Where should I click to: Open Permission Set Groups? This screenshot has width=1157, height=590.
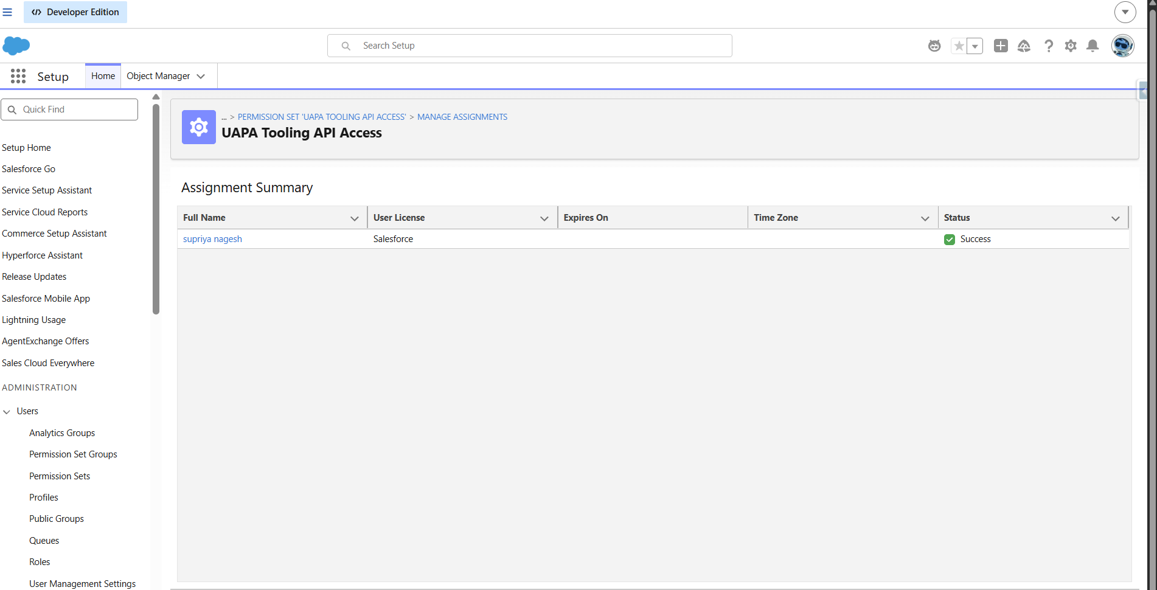coord(73,454)
